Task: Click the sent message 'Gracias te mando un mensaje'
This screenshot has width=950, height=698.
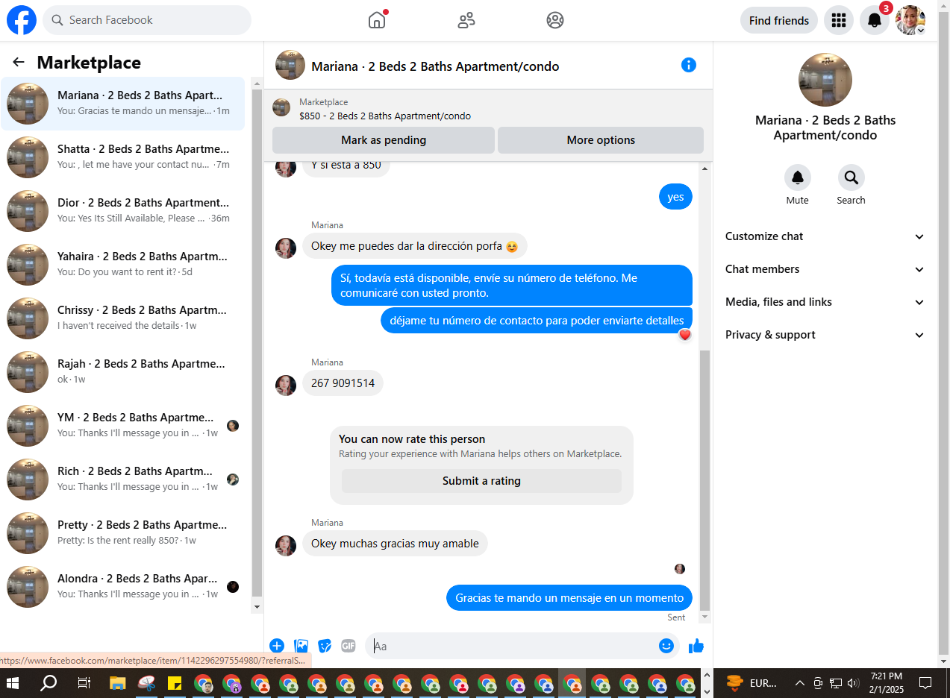Action: coord(569,598)
